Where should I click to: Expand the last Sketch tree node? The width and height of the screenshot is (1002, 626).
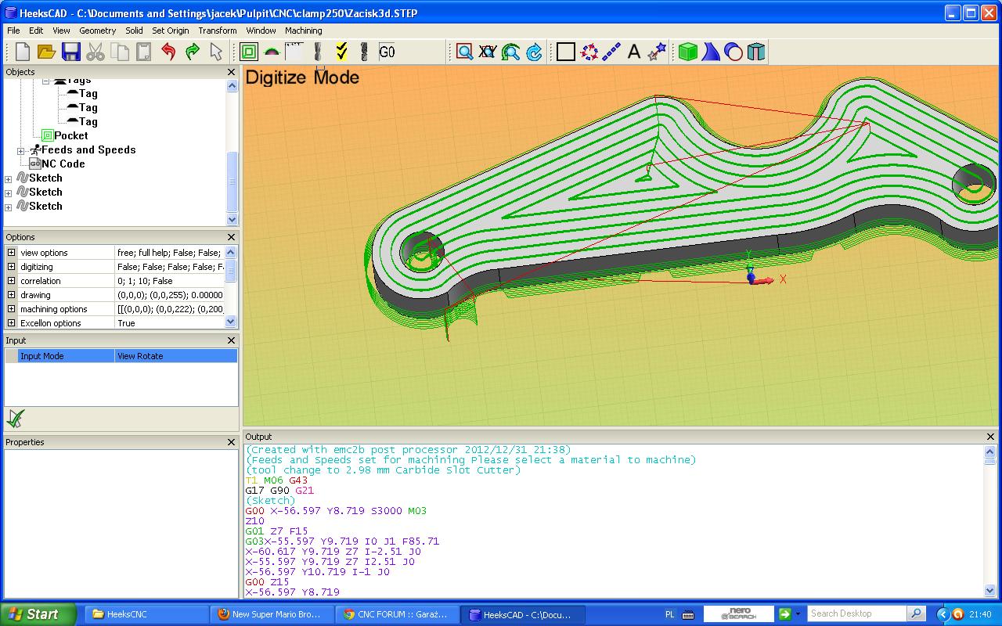[x=9, y=207]
